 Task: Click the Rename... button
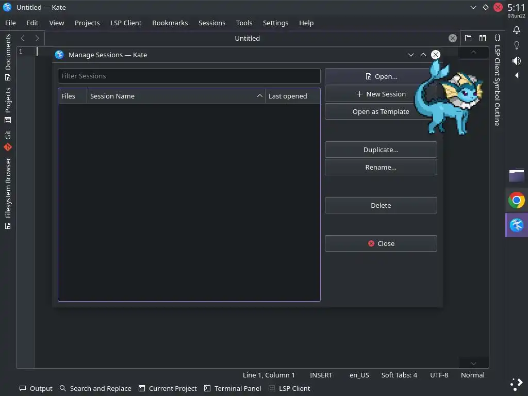click(381, 167)
